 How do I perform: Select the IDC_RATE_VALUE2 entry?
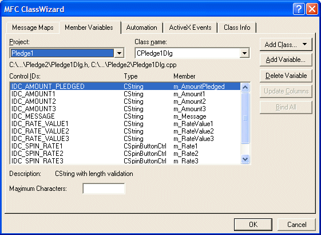point(125,131)
